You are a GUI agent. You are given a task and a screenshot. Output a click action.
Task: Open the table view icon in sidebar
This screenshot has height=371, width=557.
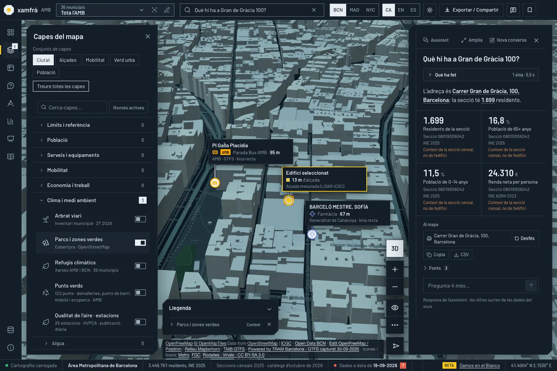10,68
